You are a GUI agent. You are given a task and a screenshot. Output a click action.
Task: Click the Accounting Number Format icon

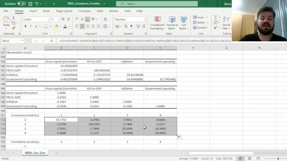[x=117, y=26]
